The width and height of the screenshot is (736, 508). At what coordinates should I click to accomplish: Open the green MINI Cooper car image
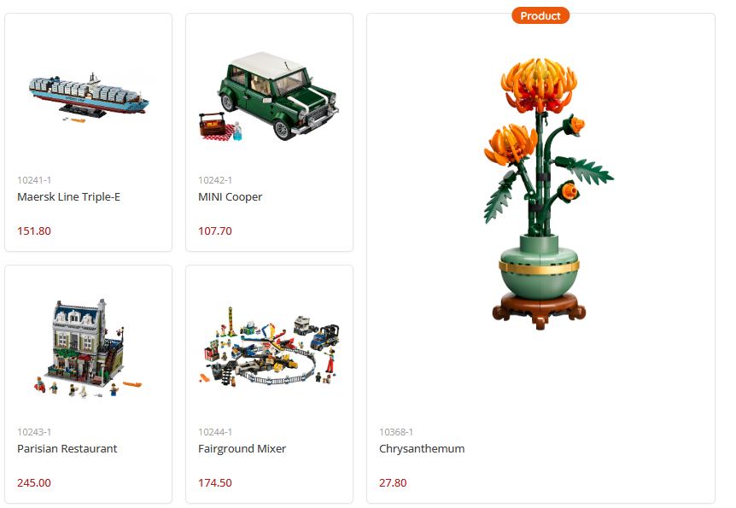point(269,96)
